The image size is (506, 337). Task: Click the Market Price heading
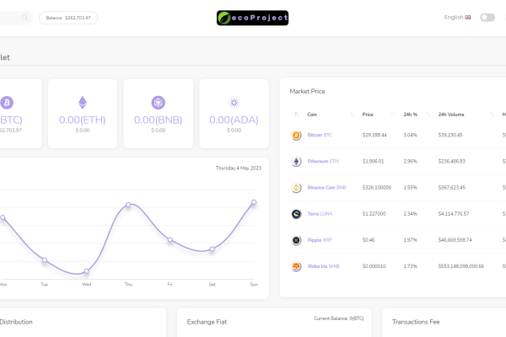click(x=307, y=91)
